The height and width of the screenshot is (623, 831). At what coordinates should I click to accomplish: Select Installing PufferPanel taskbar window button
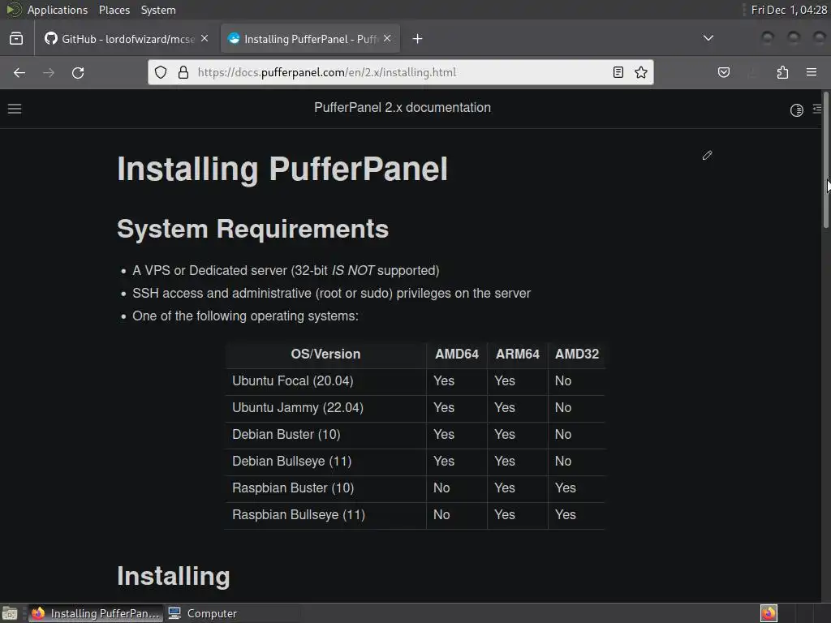(96, 613)
